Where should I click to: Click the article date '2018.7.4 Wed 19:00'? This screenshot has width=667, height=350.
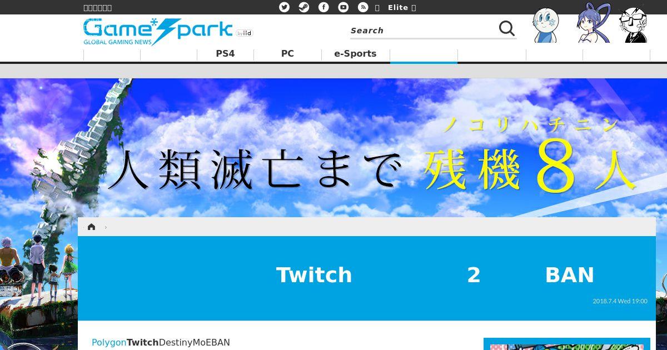620,301
